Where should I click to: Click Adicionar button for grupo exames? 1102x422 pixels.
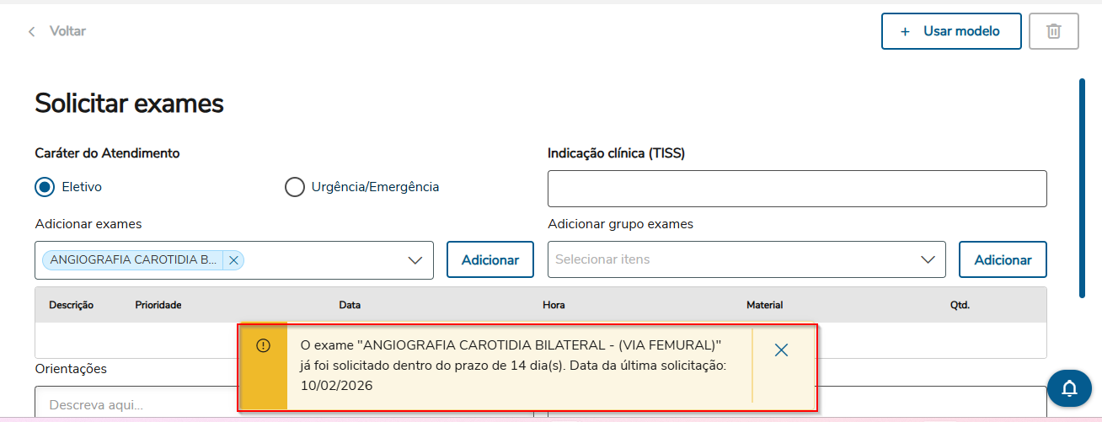pyautogui.click(x=1003, y=259)
